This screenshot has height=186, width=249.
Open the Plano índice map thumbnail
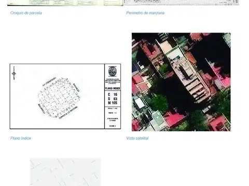click(65, 96)
